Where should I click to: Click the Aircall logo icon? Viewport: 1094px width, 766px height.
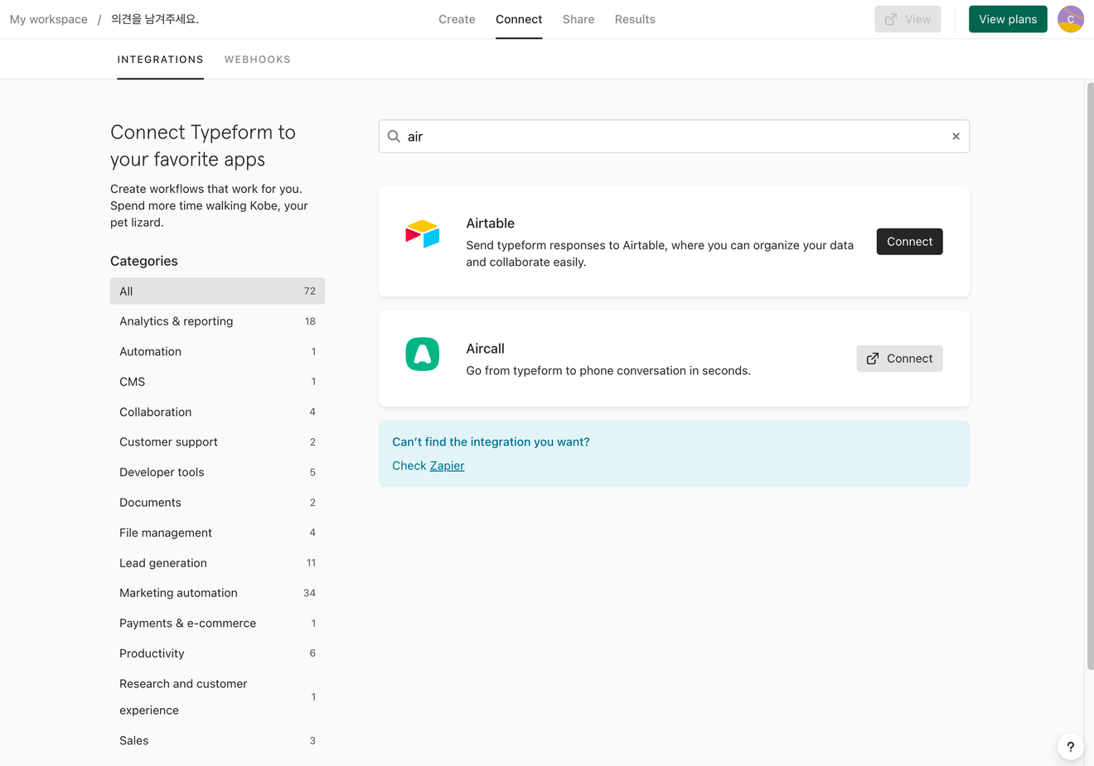(x=422, y=354)
